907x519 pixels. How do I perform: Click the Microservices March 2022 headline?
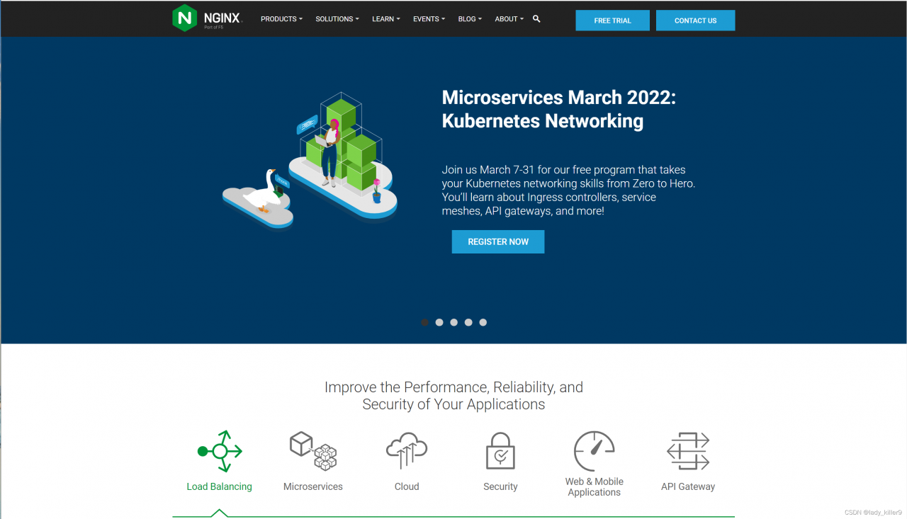(559, 109)
